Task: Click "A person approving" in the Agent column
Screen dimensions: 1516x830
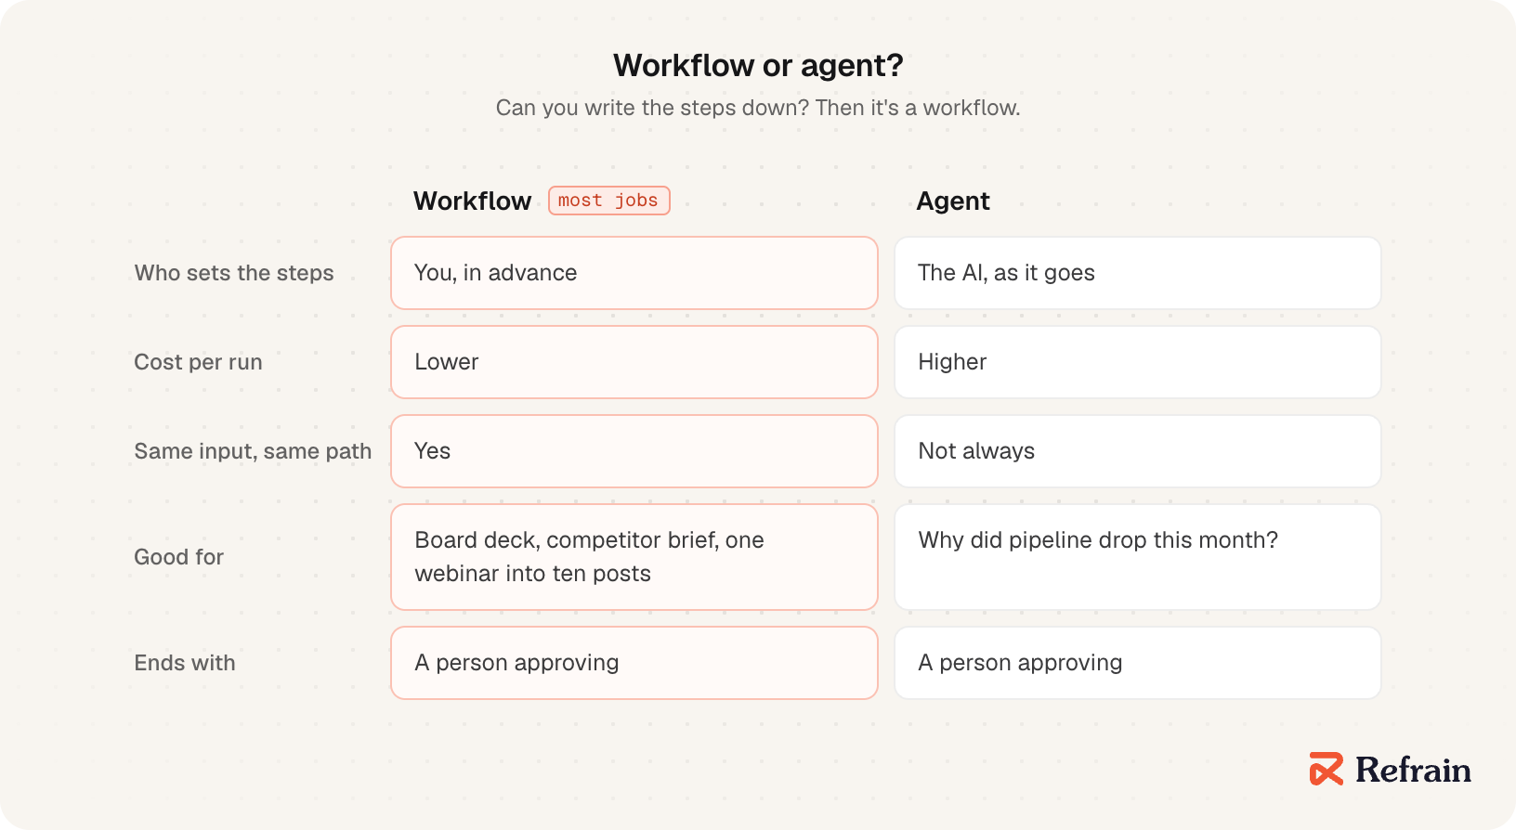Action: click(x=1138, y=663)
